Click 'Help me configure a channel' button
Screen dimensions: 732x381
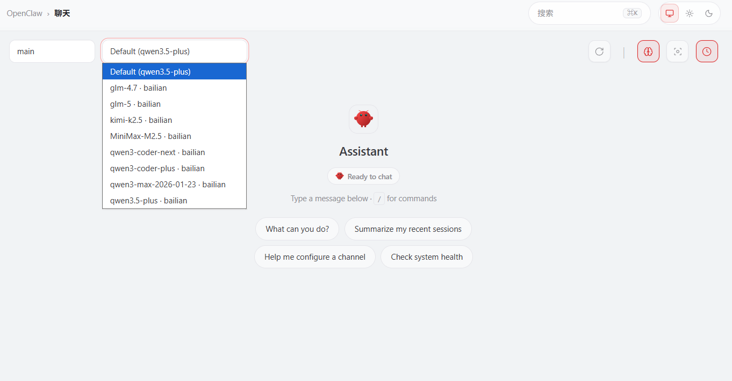(x=315, y=257)
